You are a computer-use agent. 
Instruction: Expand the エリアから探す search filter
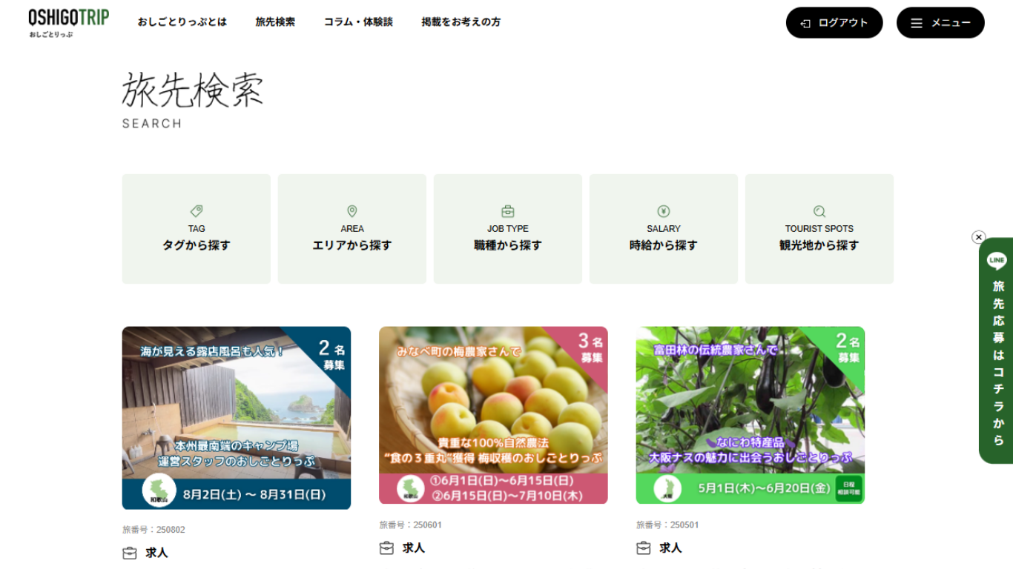(352, 229)
